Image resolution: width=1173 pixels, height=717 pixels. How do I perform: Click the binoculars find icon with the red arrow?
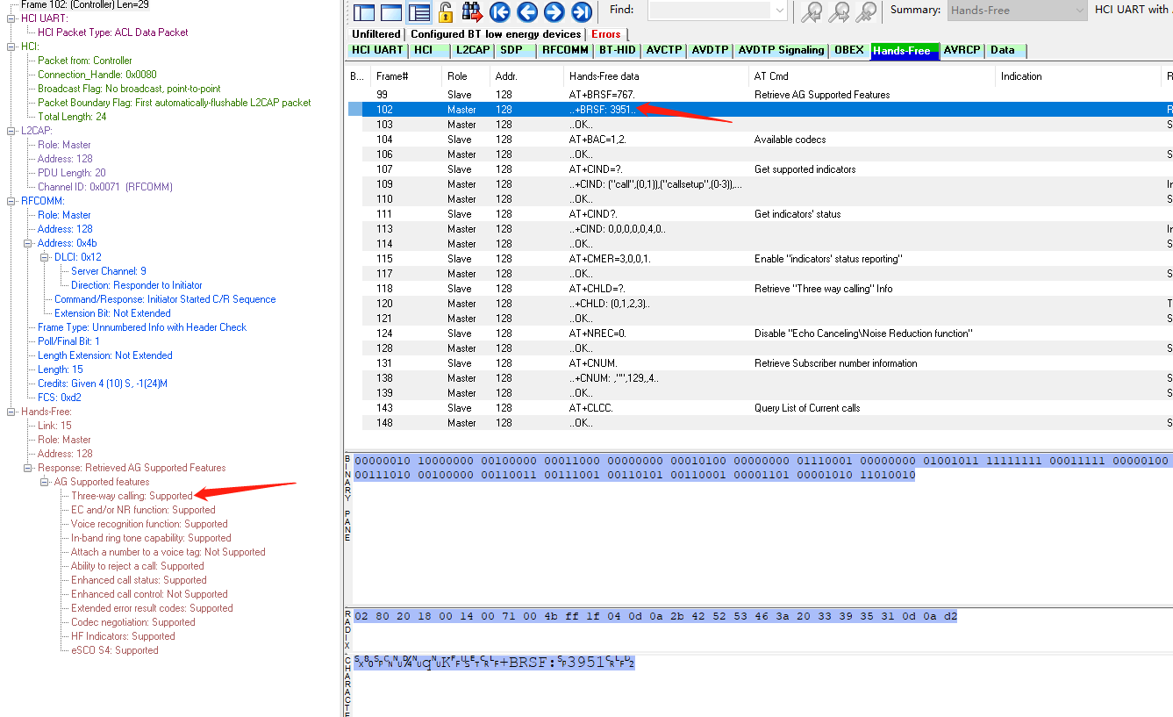pyautogui.click(x=473, y=11)
